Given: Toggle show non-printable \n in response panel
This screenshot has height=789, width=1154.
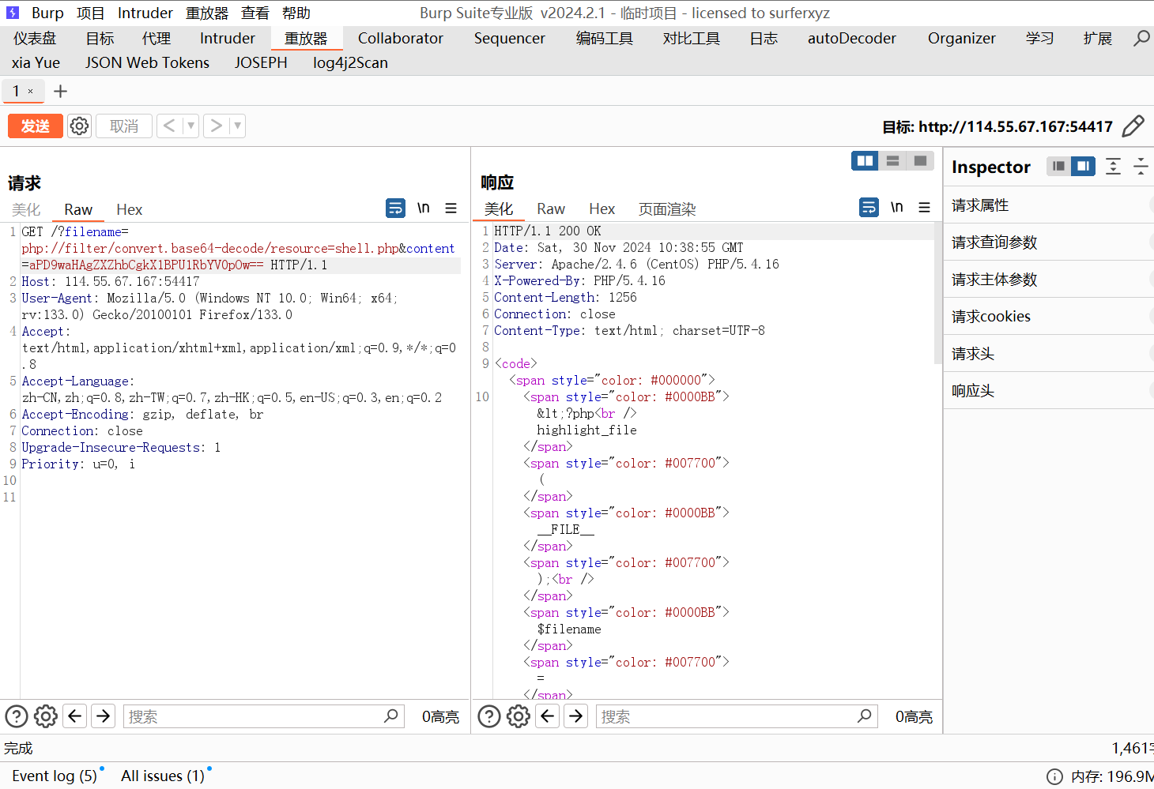Looking at the screenshot, I should 897,207.
